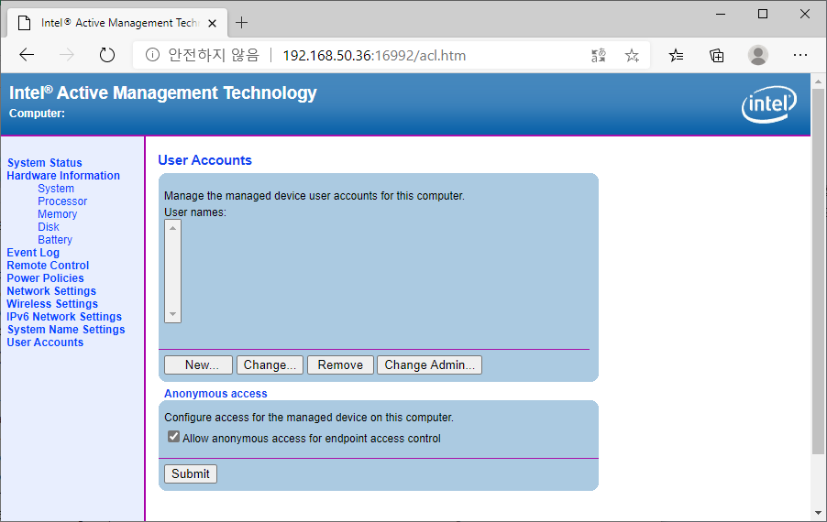Select the Intel Active Management Technology tab

(117, 23)
